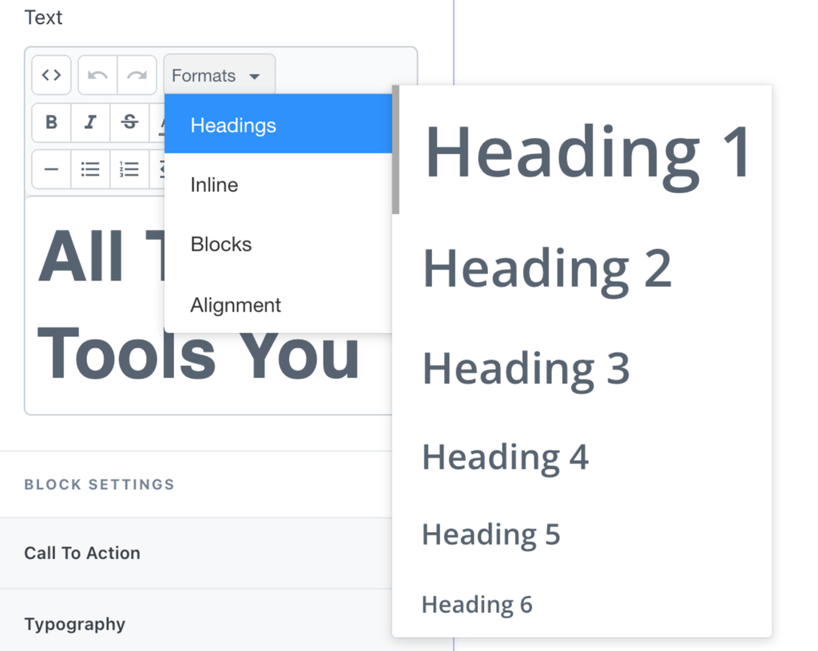Viewport: 818px width, 651px height.
Task: Insert a horizontal rule
Action: 50,169
